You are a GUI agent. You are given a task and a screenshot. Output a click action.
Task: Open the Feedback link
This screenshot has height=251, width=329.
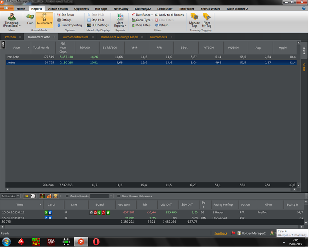[x=220, y=233]
